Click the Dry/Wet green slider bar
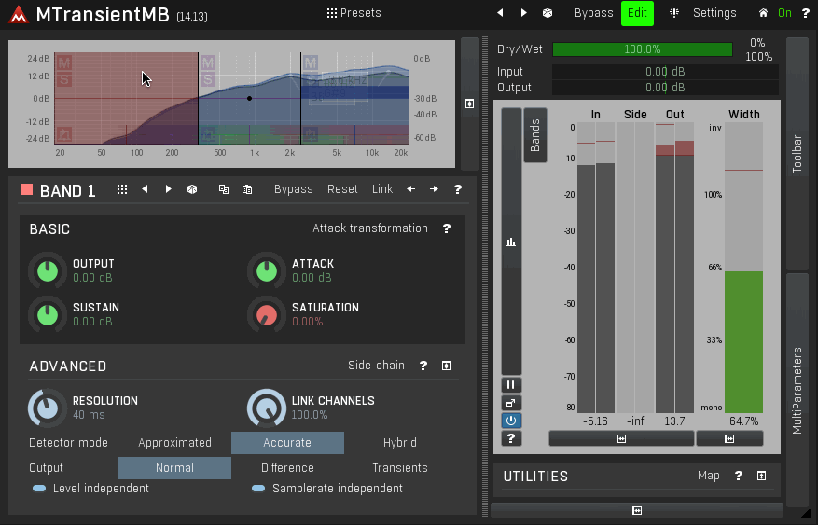This screenshot has width=818, height=525. 643,49
